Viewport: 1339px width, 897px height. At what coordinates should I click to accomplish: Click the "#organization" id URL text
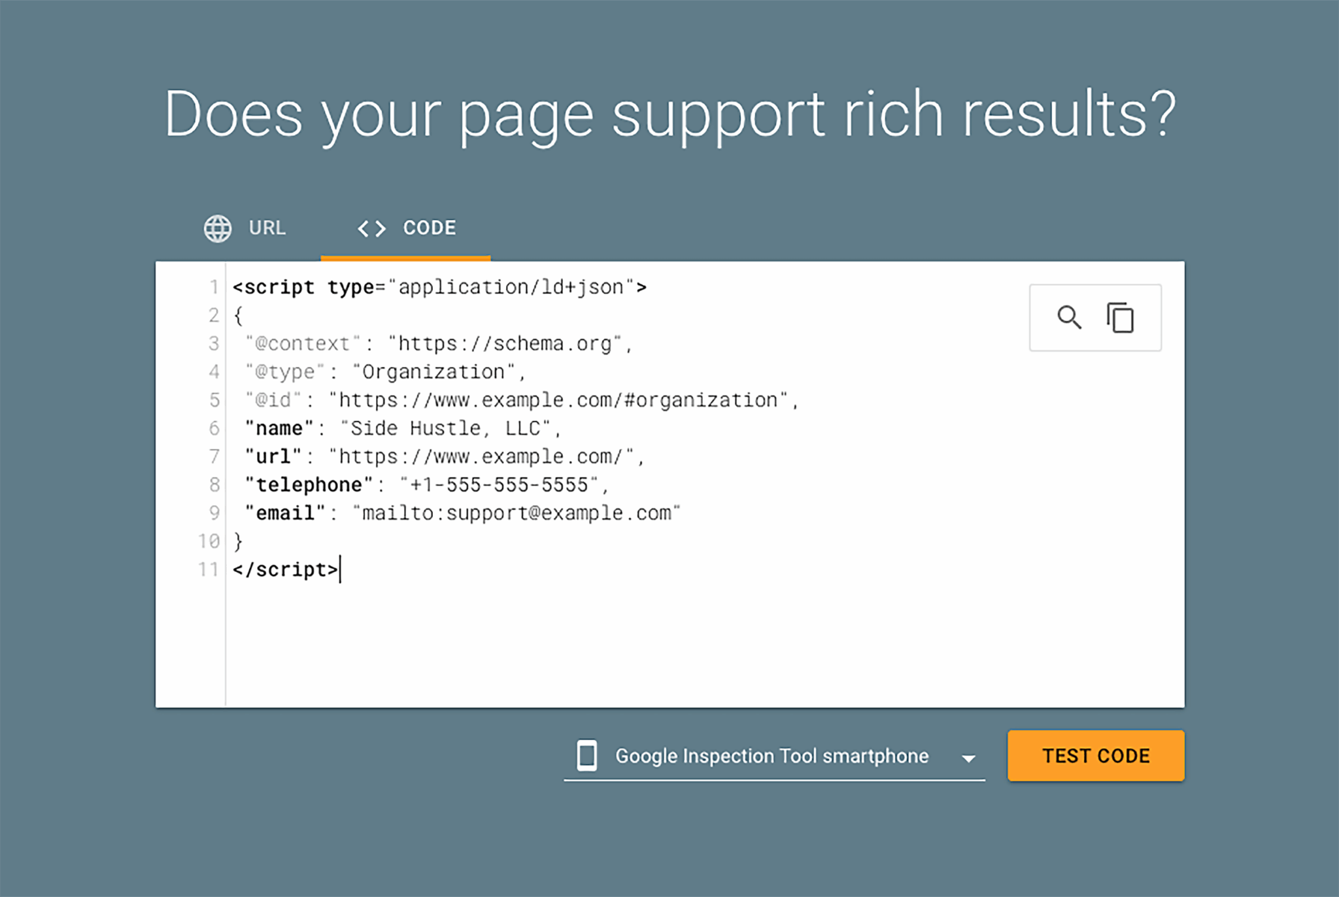[x=701, y=400]
